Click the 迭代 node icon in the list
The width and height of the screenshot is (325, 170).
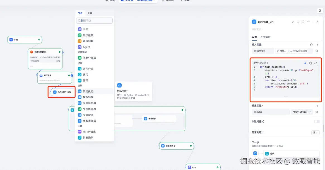(80, 74)
